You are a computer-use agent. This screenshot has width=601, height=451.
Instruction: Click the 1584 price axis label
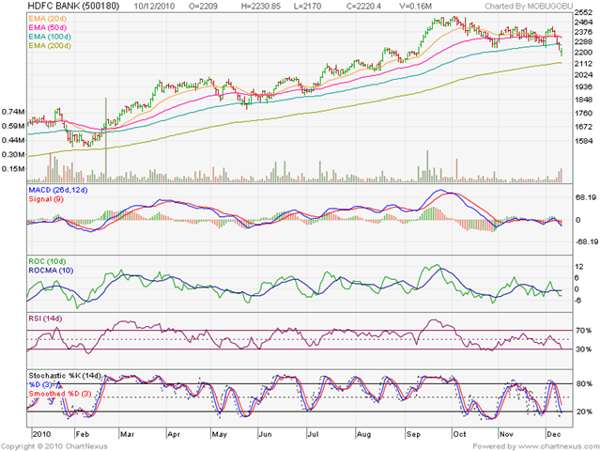[x=584, y=141]
